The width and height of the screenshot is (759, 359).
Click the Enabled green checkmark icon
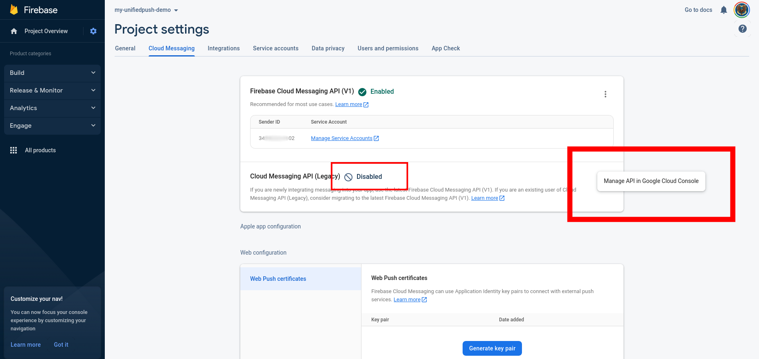click(362, 92)
